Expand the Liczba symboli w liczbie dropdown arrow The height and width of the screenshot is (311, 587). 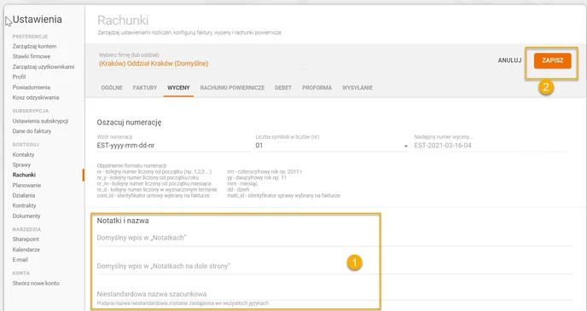406,147
